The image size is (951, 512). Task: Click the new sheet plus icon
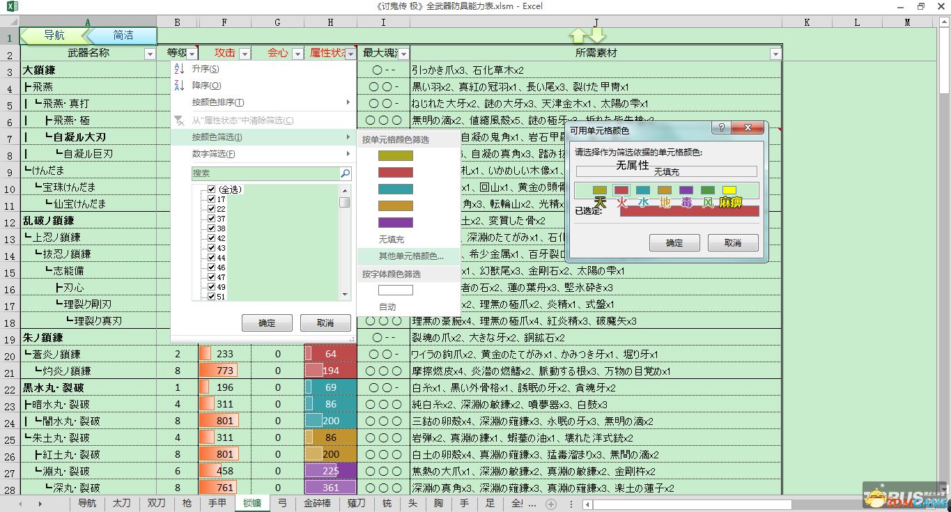[x=551, y=504]
